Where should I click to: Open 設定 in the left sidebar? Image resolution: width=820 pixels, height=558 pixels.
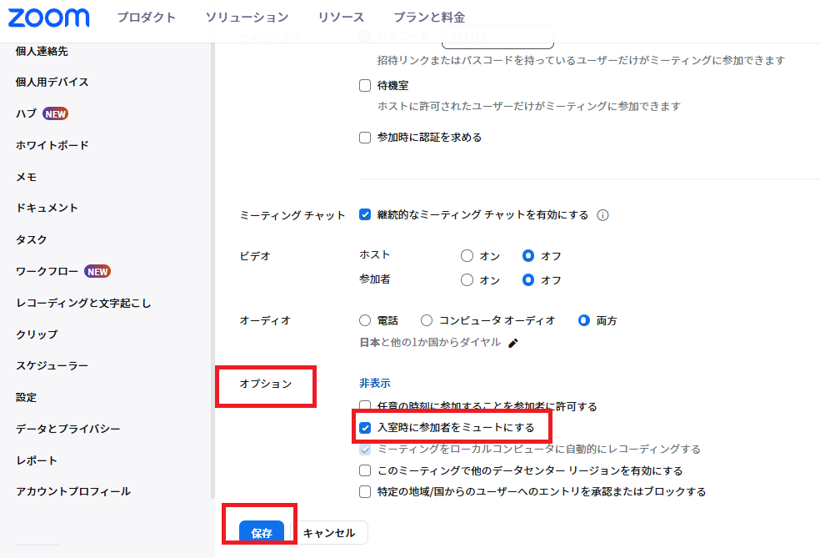(x=27, y=397)
